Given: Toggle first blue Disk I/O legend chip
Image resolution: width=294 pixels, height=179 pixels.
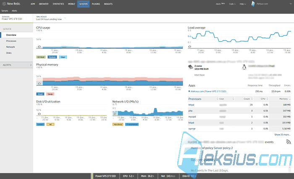Looking at the screenshot, I should [x=40, y=124].
